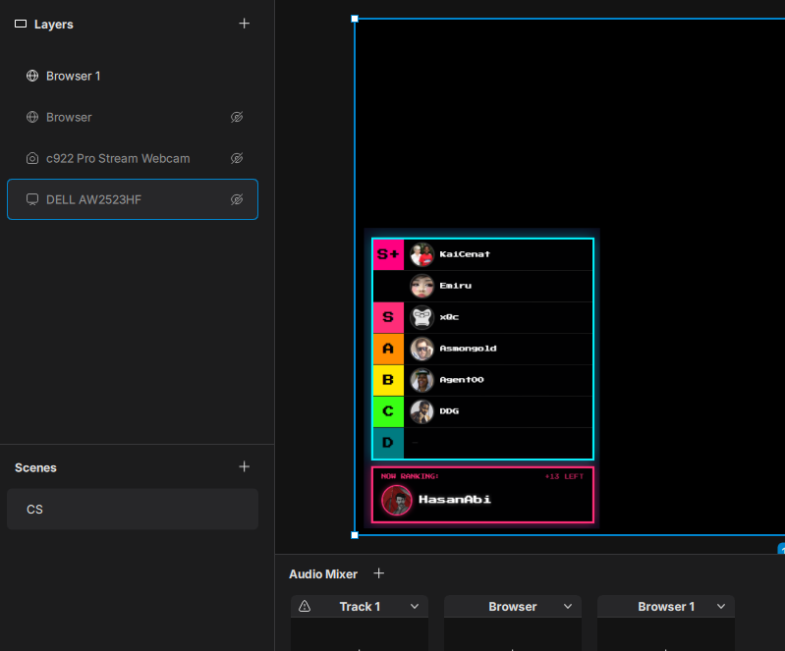Click the +13 LEFT counter
Viewport: 785px width, 651px height.
[x=564, y=477]
